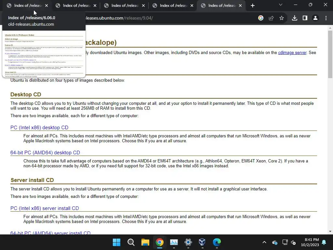The image size is (333, 250).
Task: Open File Explorer from taskbar
Action: (145, 242)
